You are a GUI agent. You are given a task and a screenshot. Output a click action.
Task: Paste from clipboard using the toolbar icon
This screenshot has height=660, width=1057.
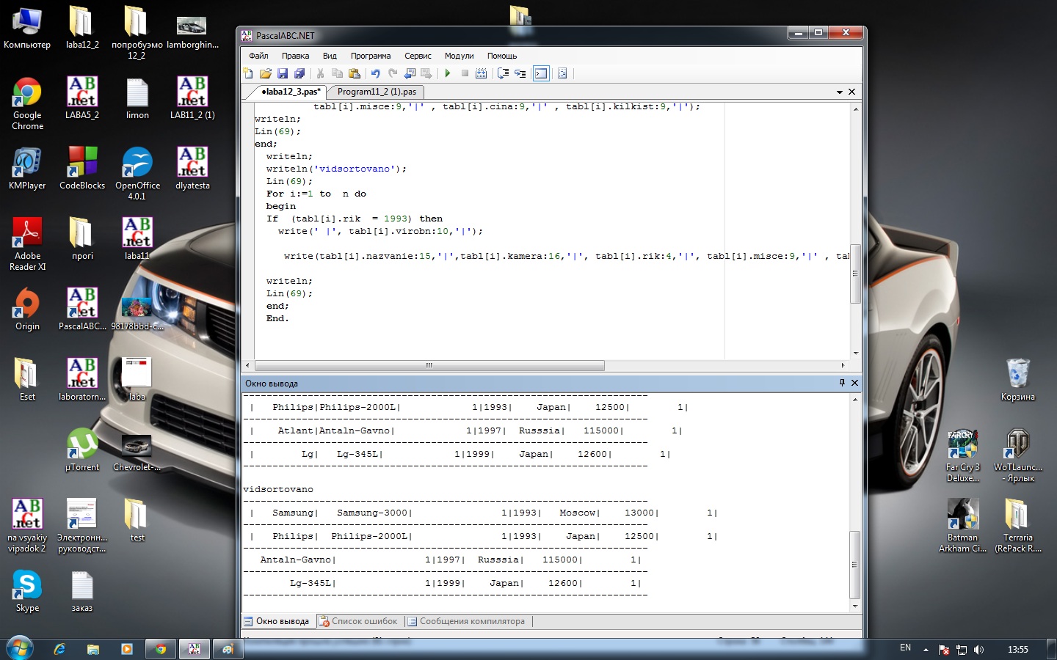[355, 73]
